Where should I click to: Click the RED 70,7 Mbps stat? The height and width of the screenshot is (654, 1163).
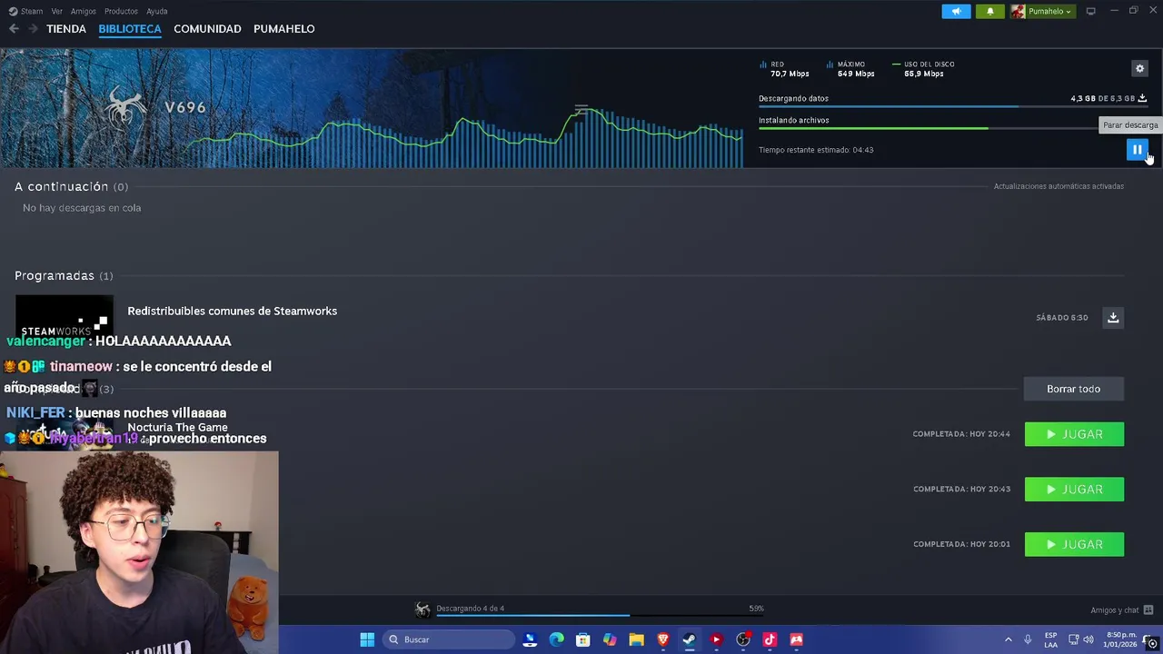coord(784,69)
